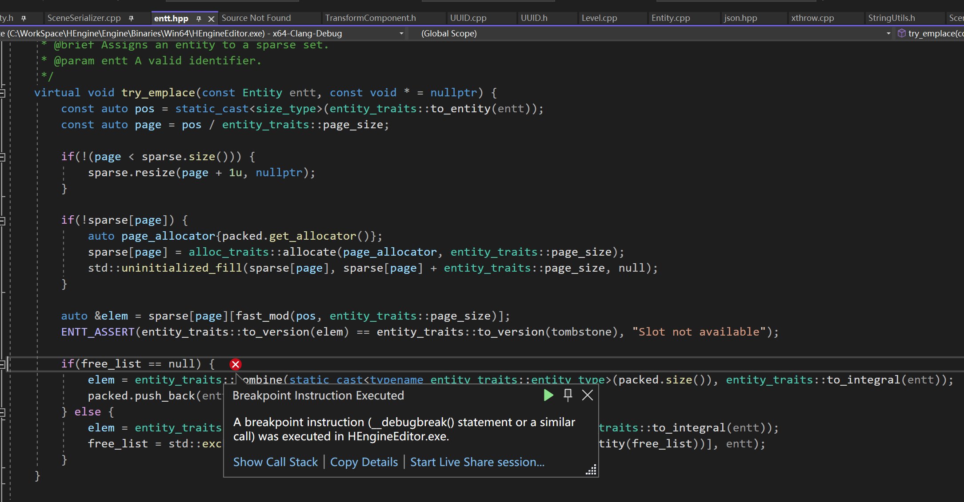Start a Live Share session
Image resolution: width=964 pixels, height=502 pixels.
[477, 462]
